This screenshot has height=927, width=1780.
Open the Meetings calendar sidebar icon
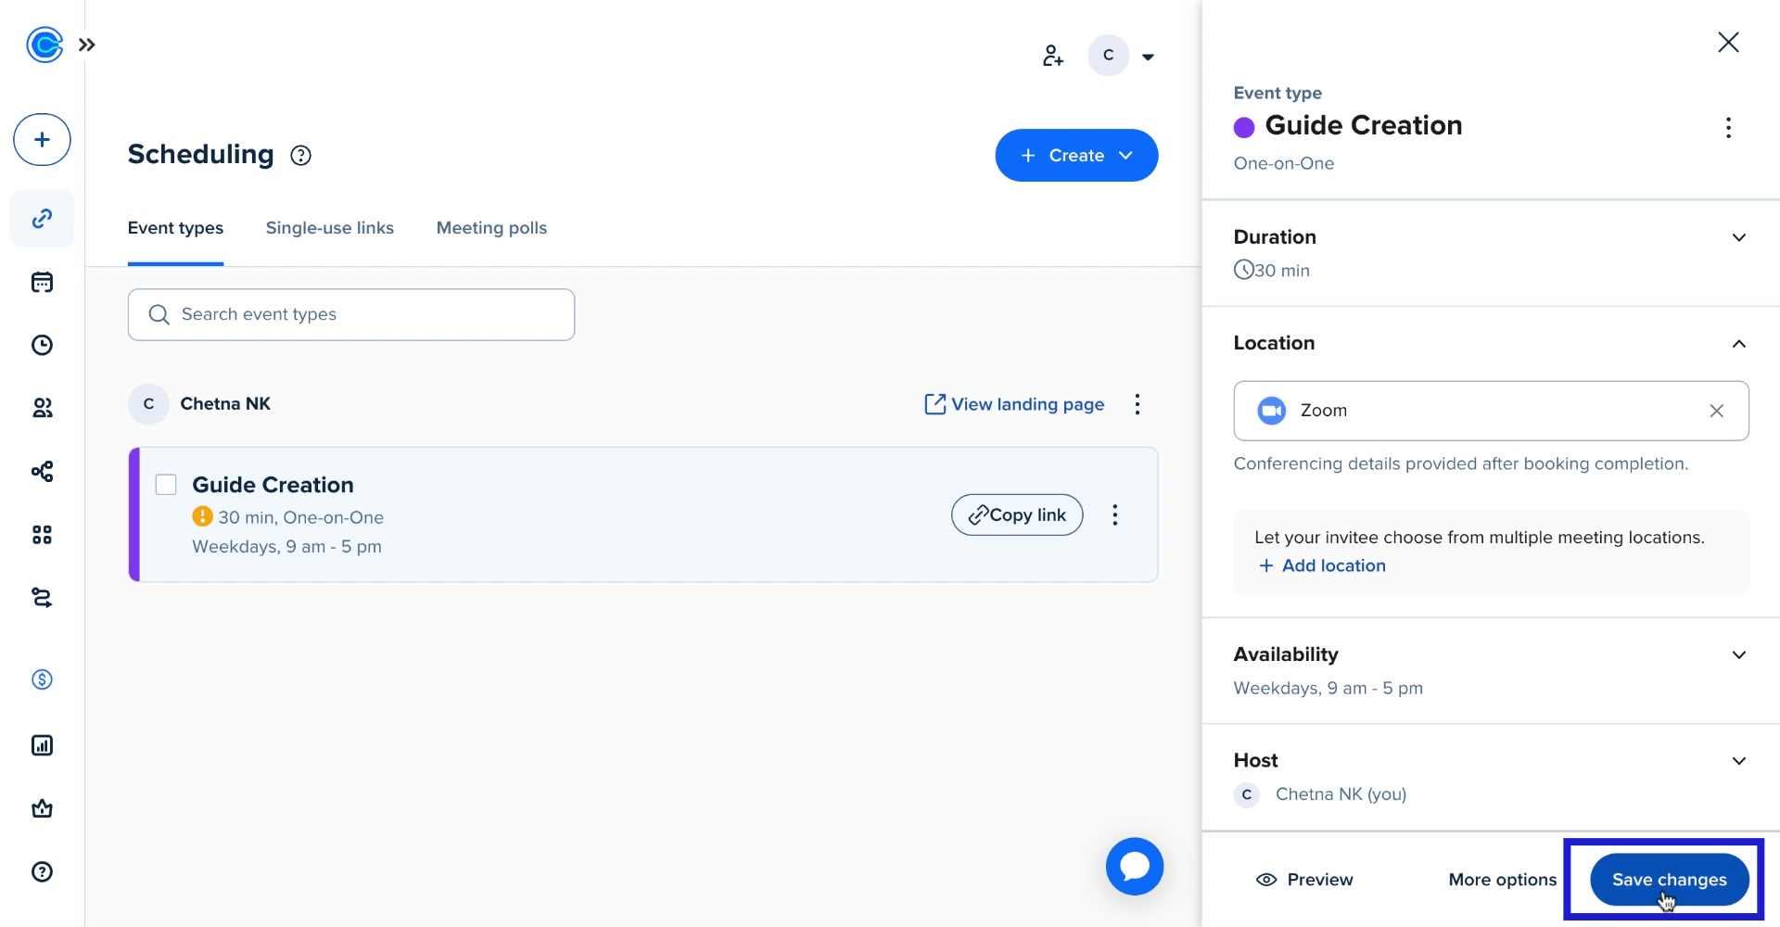(x=42, y=282)
